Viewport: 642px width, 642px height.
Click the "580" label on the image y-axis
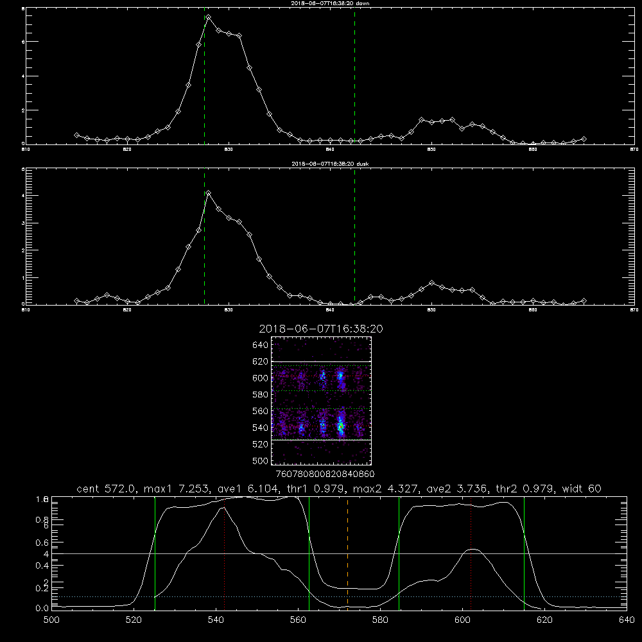coord(261,395)
